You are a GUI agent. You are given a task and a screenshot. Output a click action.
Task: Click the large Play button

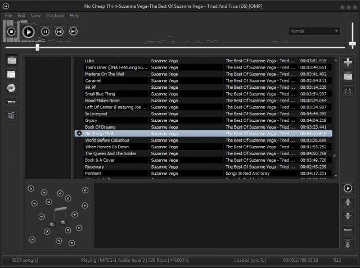click(x=29, y=32)
